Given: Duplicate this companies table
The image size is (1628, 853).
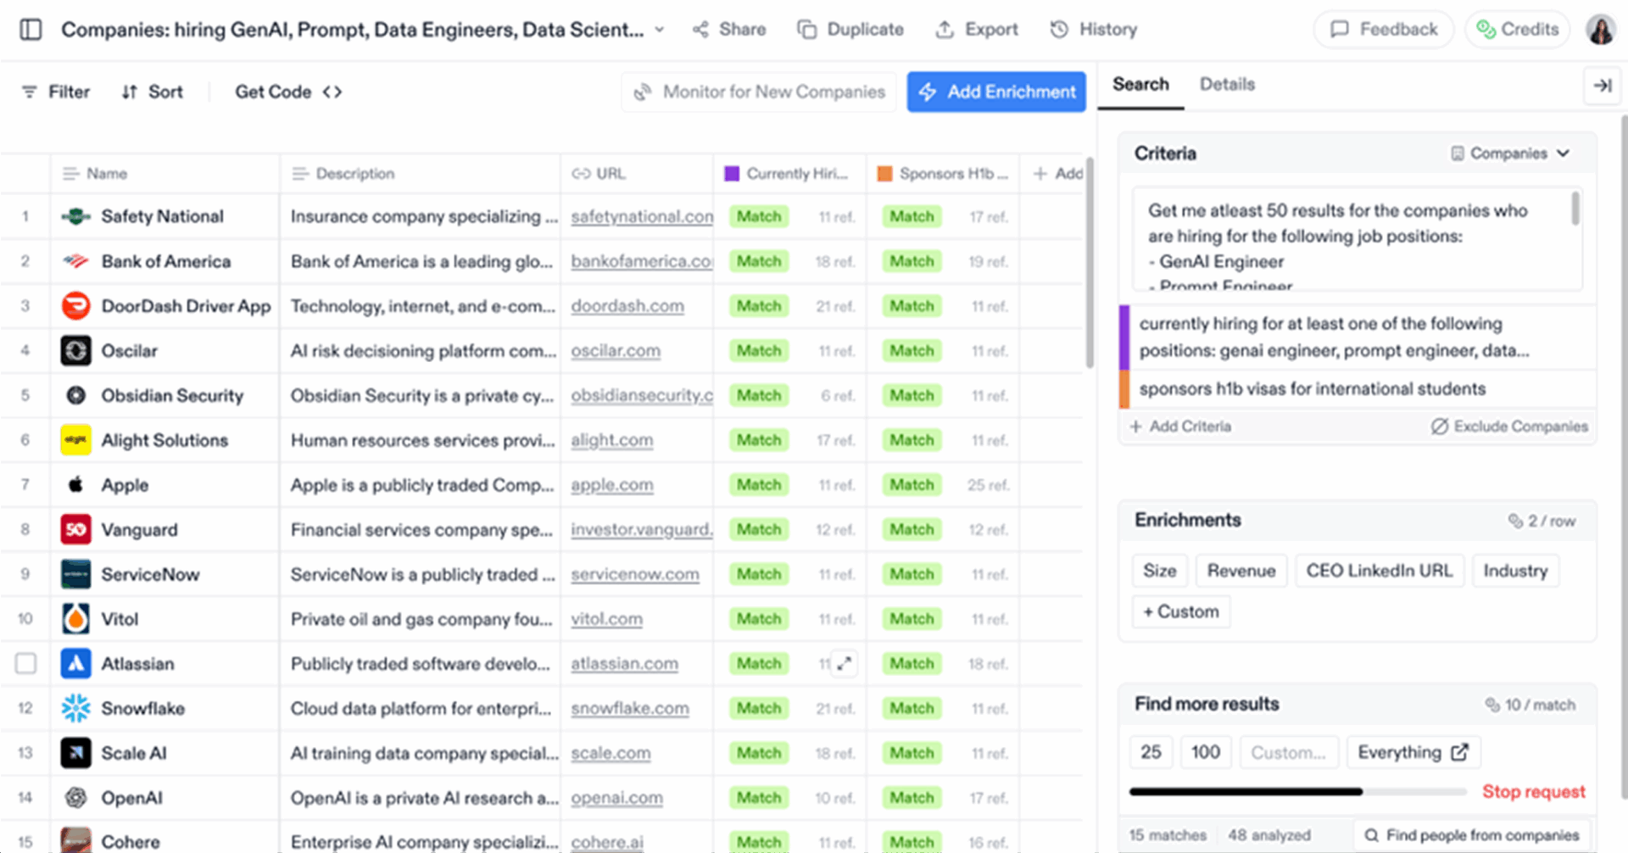Looking at the screenshot, I should point(850,30).
